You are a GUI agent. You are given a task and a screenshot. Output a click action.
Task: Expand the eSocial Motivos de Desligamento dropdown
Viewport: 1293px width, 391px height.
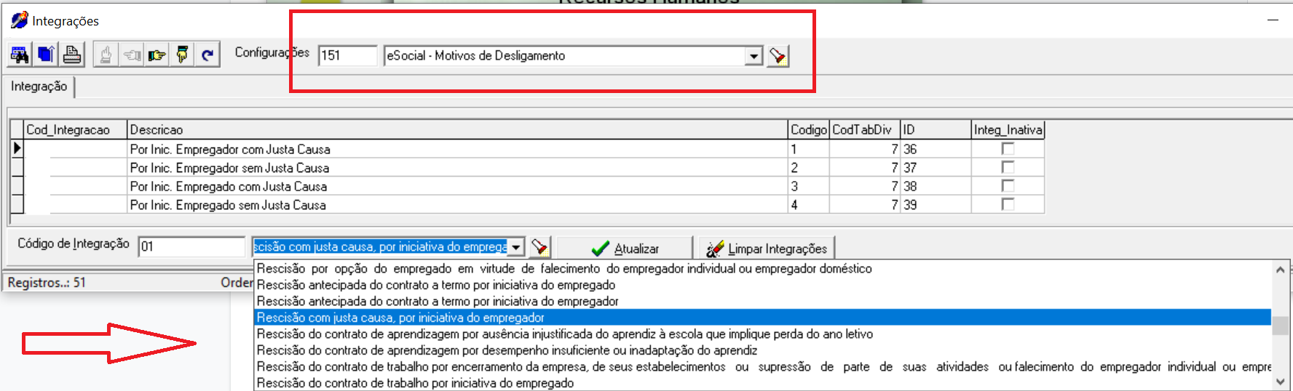click(x=754, y=56)
